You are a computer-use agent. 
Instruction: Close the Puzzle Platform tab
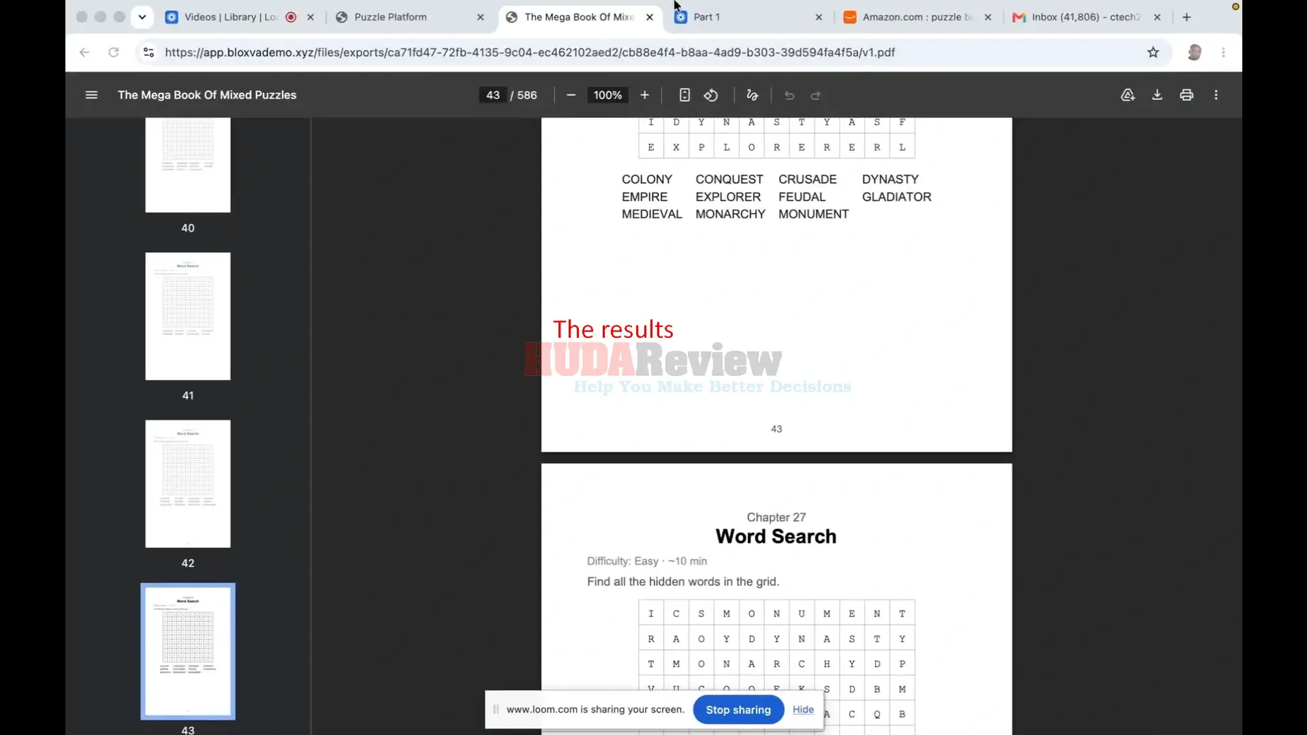tap(480, 17)
